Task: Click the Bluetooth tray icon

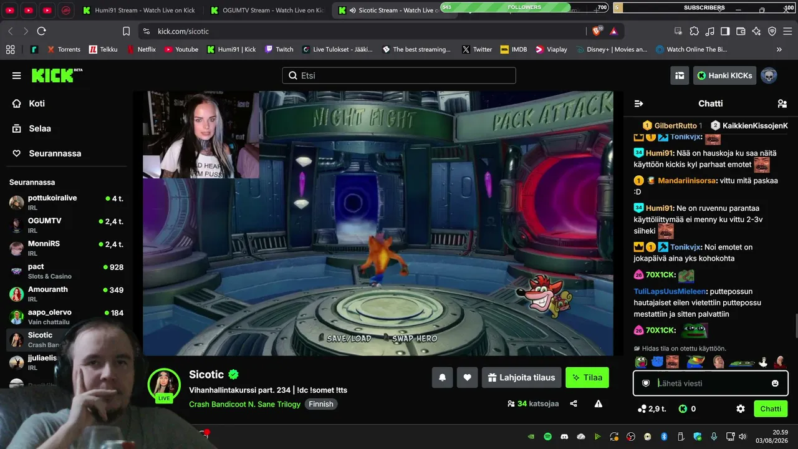Action: (x=664, y=437)
